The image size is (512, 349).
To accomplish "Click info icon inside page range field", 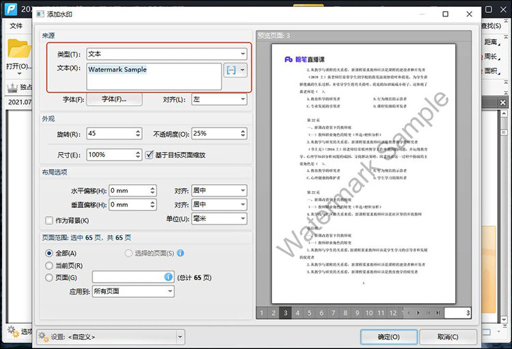I will pyautogui.click(x=168, y=277).
